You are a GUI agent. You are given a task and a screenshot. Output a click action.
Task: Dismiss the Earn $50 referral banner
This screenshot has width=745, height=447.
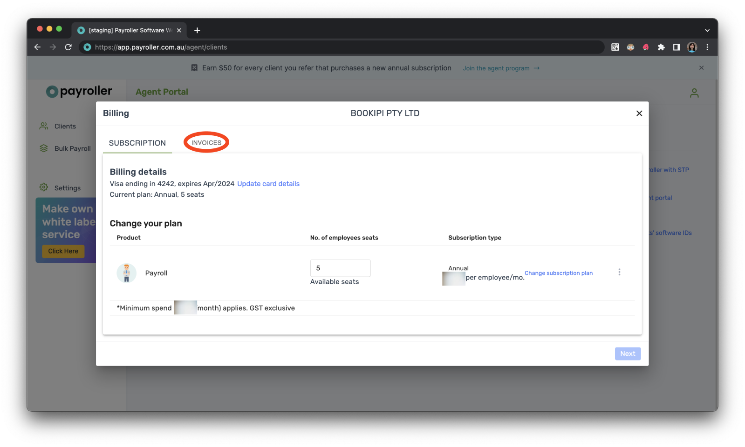(x=701, y=68)
